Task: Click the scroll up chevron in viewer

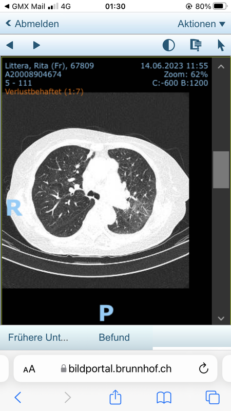Action: click(221, 67)
